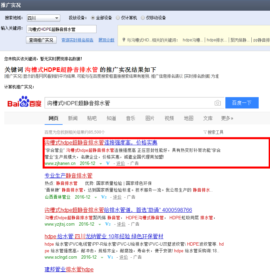Open result title 专业生产静音排水管
270x275 pixels.
click(x=69, y=176)
